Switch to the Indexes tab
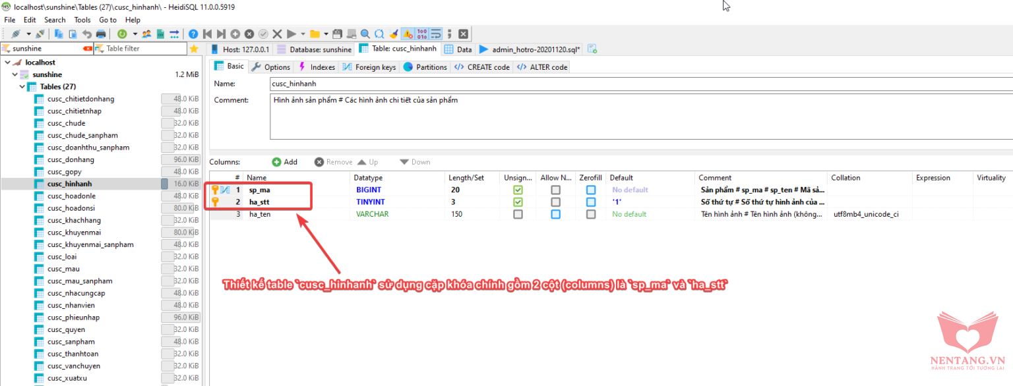Viewport: 1013px width, 386px height. point(317,67)
